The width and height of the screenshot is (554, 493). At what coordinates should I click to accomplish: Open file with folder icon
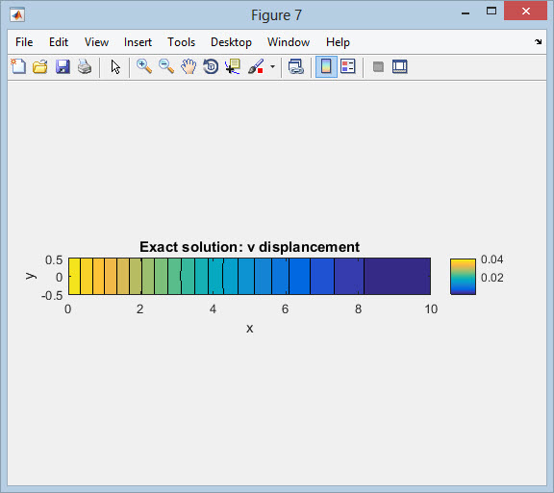tap(40, 66)
